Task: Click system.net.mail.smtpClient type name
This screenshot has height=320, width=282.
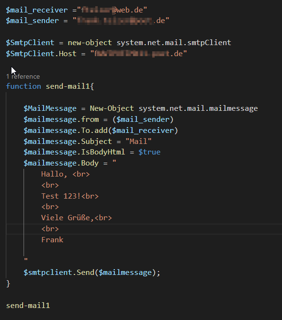Action: (174, 43)
